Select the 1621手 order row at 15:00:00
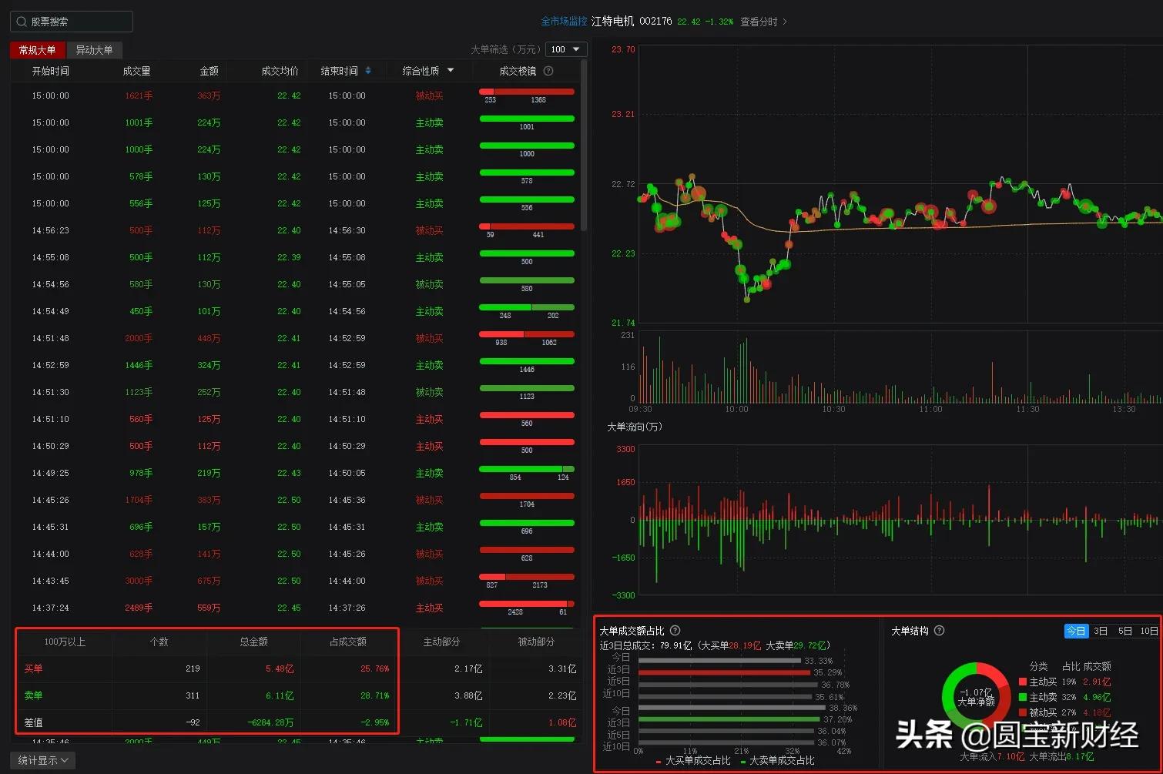 296,96
